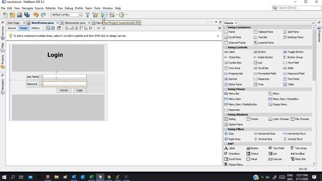This screenshot has height=181, width=322.
Task: Open the editor tabs list dropdown arrow
Action: pos(216,22)
